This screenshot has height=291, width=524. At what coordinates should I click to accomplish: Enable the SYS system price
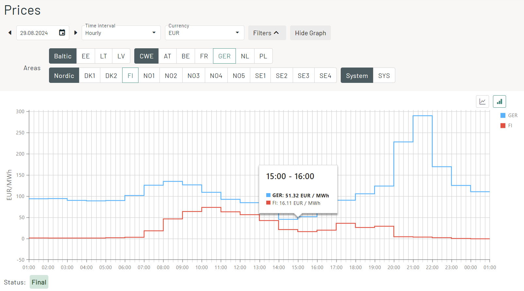coord(384,76)
